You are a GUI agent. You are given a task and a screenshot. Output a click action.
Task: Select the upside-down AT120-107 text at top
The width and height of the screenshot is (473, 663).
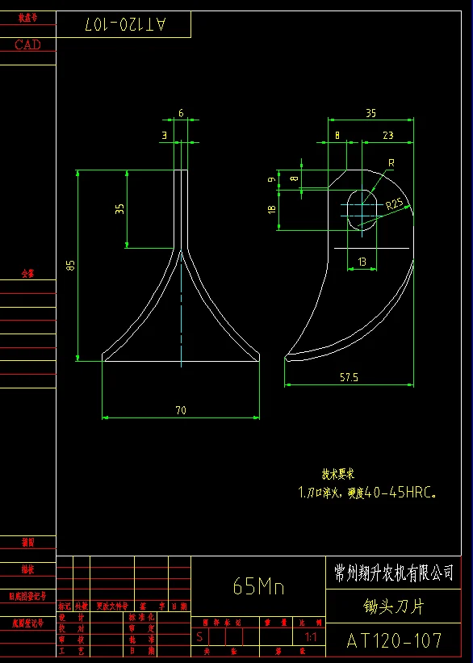point(125,24)
